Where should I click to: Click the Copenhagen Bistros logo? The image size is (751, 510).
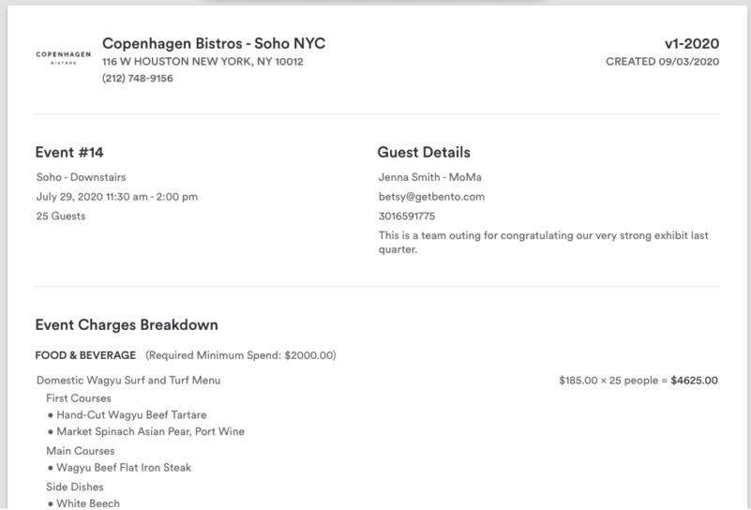[63, 57]
